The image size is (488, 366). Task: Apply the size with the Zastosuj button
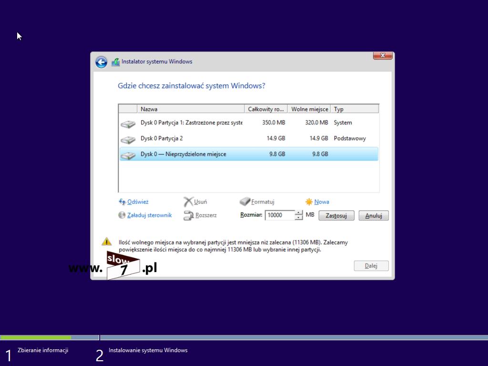(x=336, y=215)
